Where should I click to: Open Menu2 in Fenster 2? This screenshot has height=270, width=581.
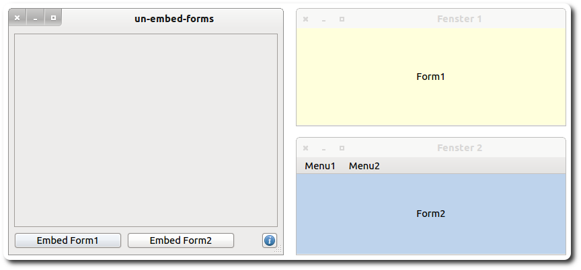click(x=364, y=166)
